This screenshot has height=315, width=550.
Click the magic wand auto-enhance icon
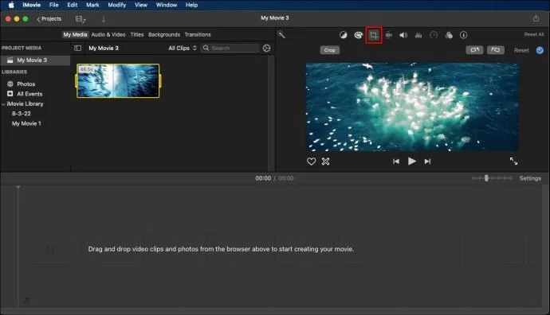[281, 35]
